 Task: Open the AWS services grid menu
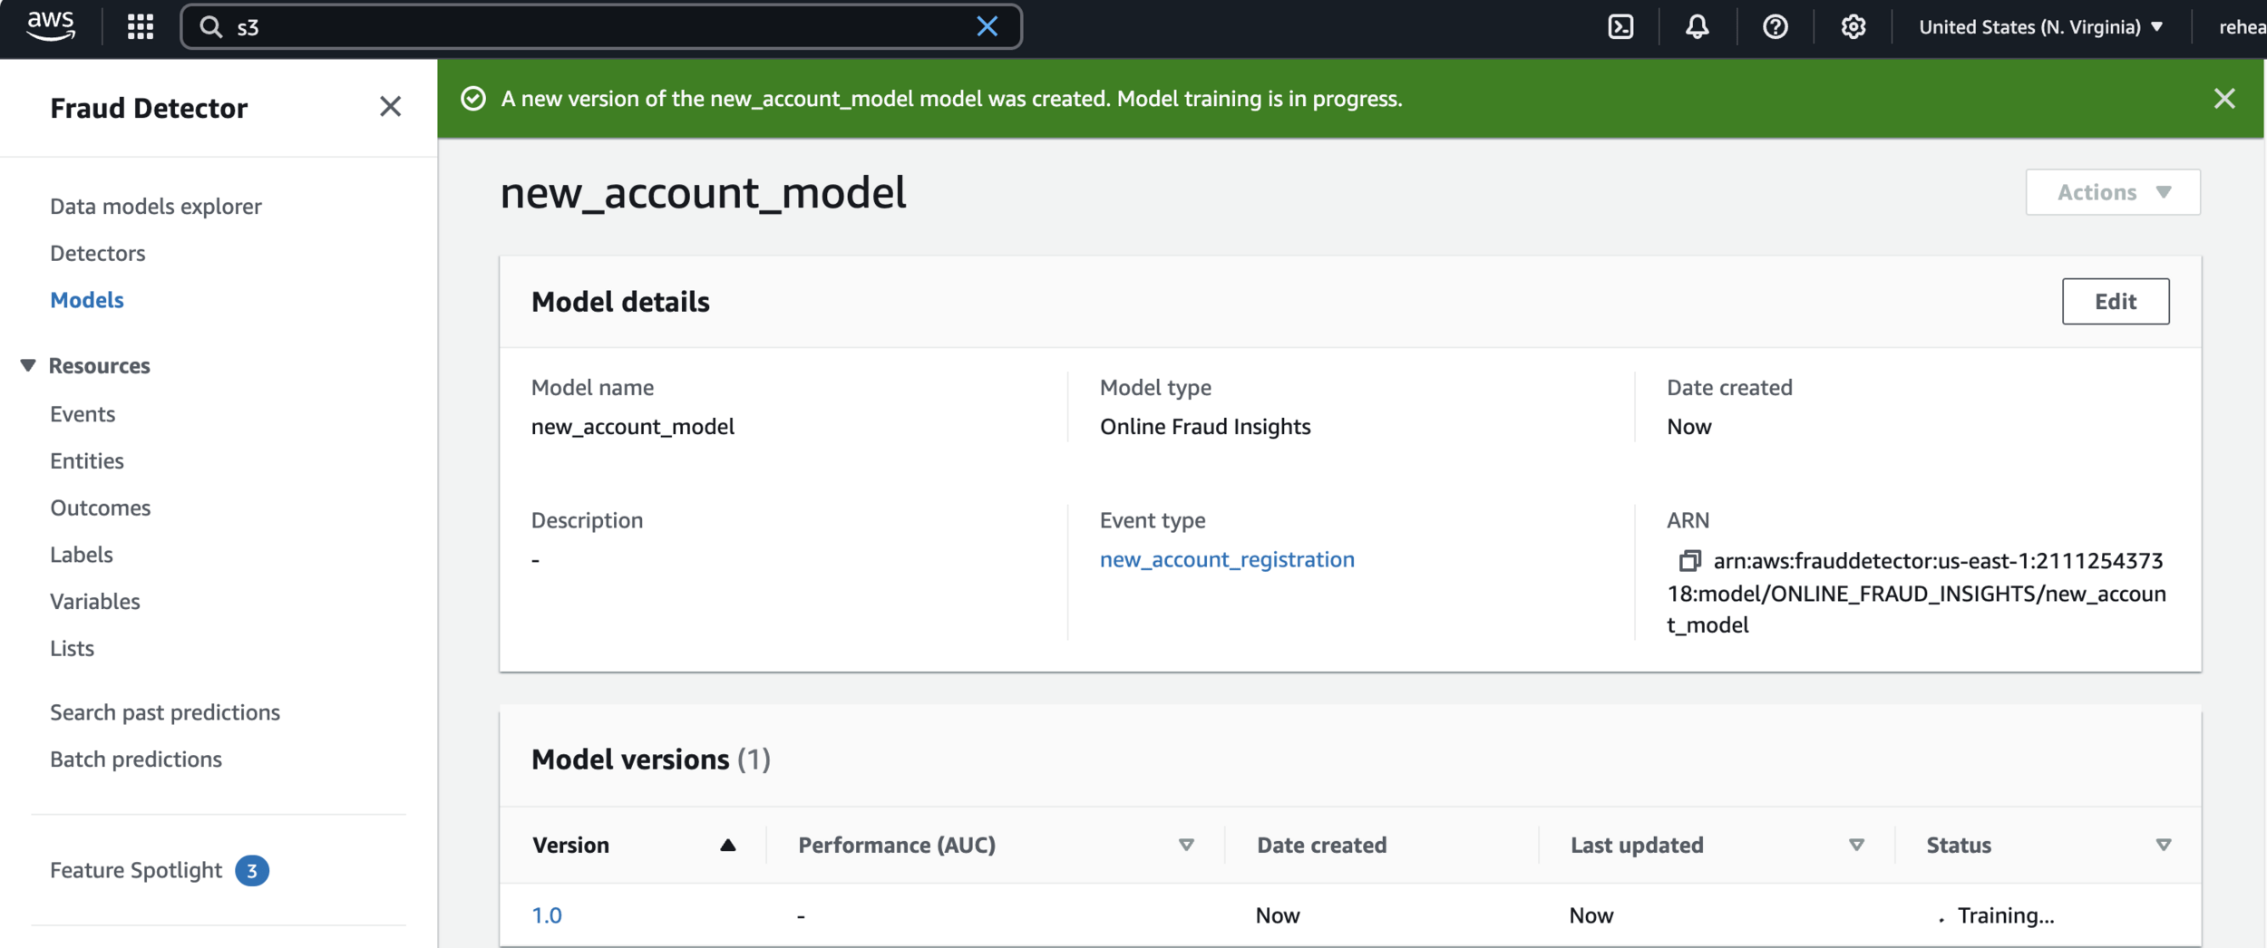[141, 27]
